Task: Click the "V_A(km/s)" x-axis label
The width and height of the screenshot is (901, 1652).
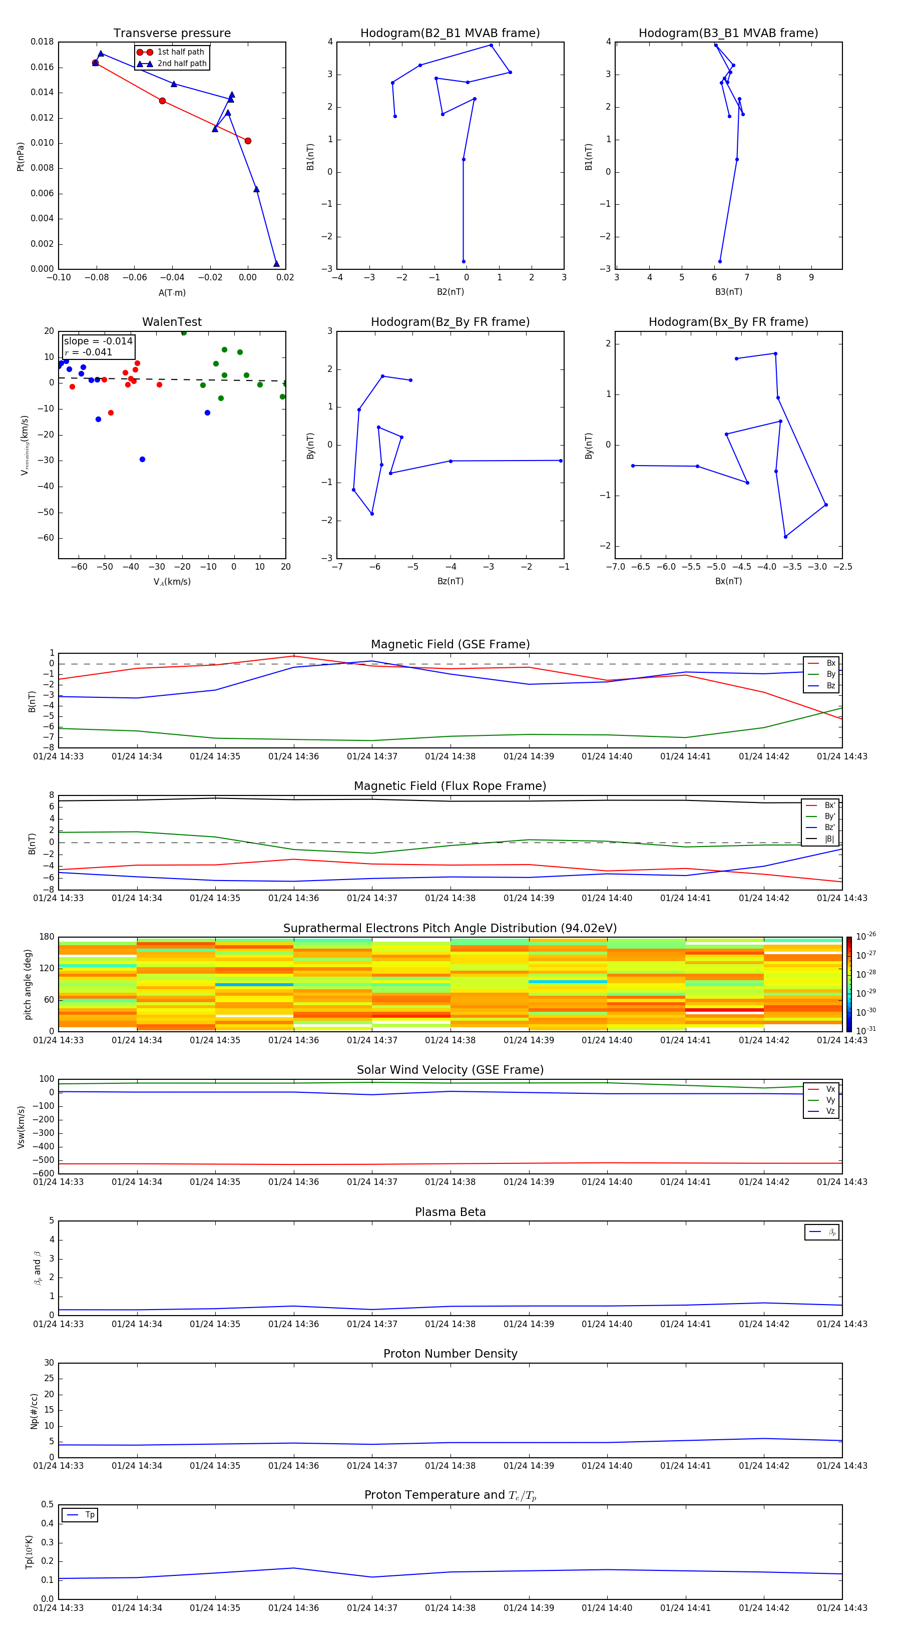Action: tap(172, 582)
